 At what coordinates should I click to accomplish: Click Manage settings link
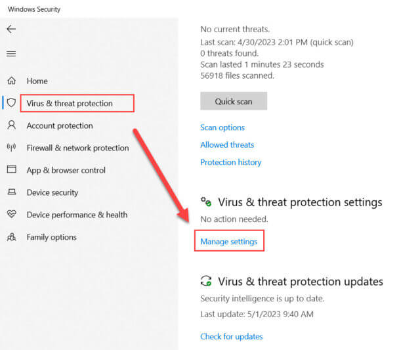point(229,242)
